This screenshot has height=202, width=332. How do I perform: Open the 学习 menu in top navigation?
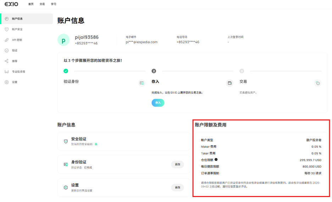click(x=54, y=4)
